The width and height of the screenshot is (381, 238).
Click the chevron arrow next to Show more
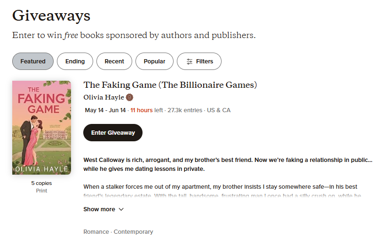(121, 209)
